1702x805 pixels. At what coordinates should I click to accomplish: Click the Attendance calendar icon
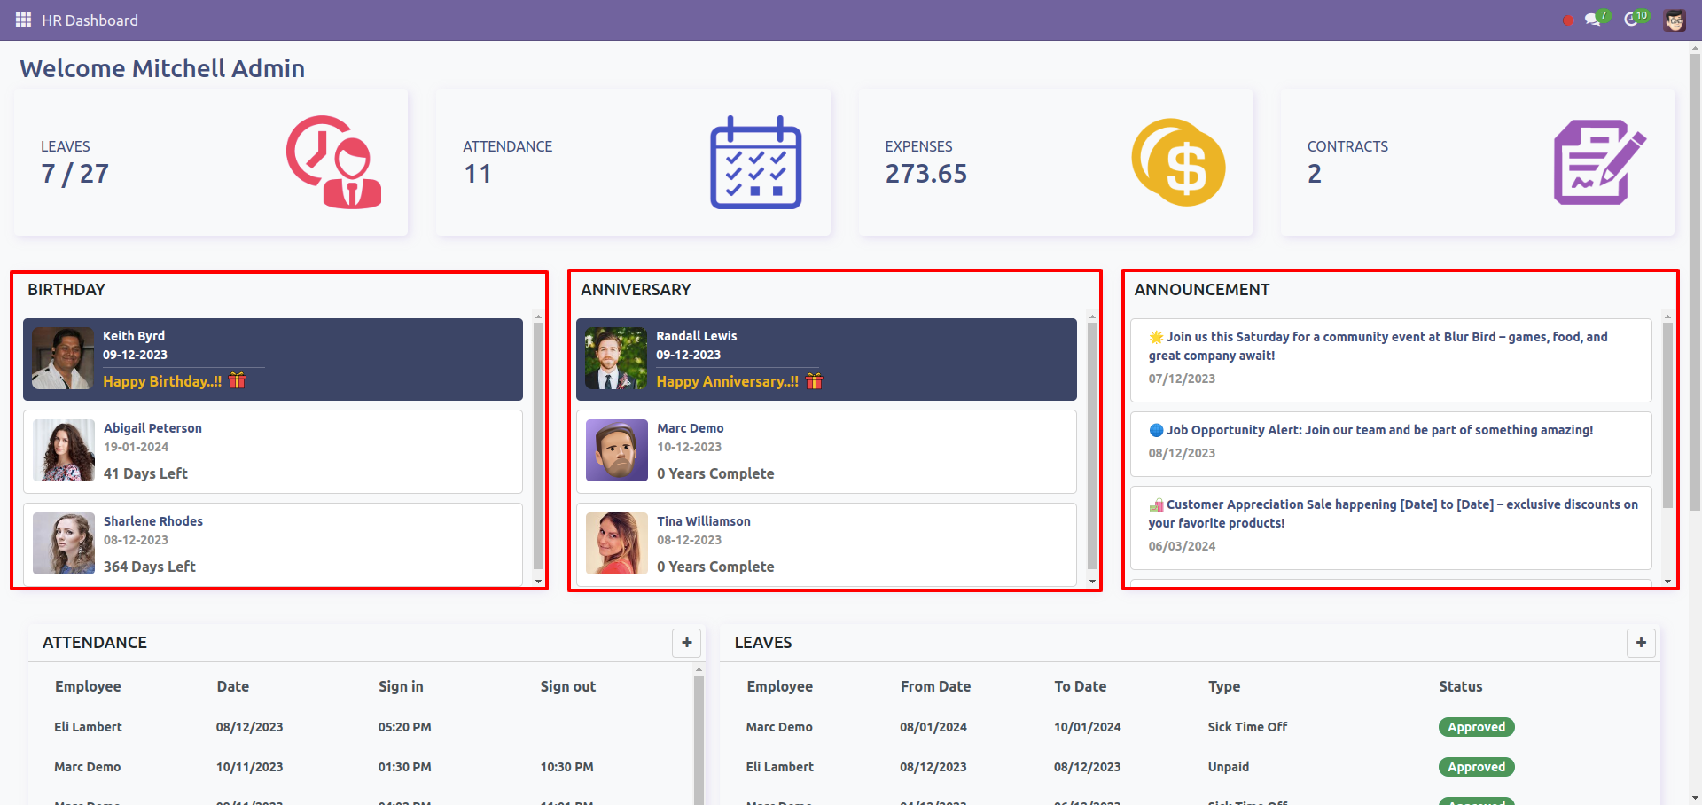pos(756,162)
